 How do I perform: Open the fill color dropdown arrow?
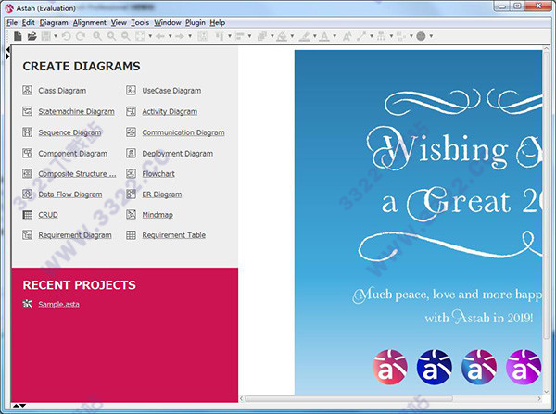(292, 36)
